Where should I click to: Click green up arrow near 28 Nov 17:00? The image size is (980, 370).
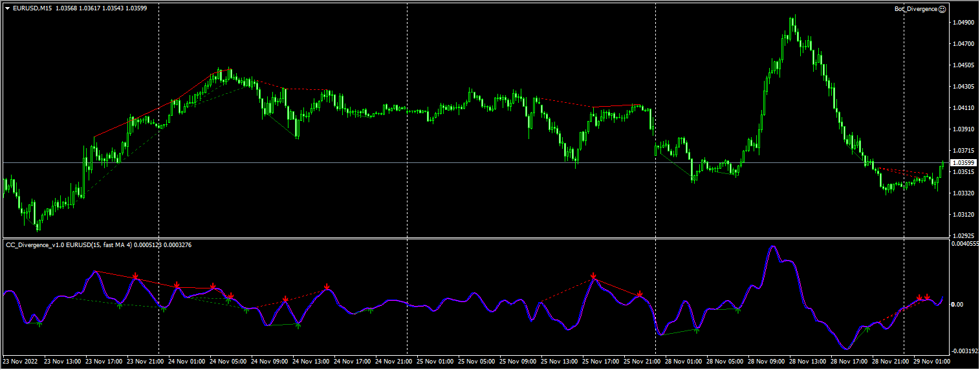tap(867, 329)
